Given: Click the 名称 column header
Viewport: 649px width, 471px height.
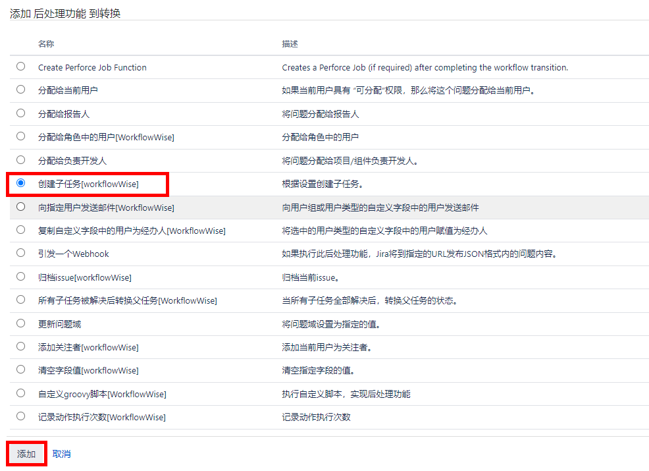Looking at the screenshot, I should [46, 44].
